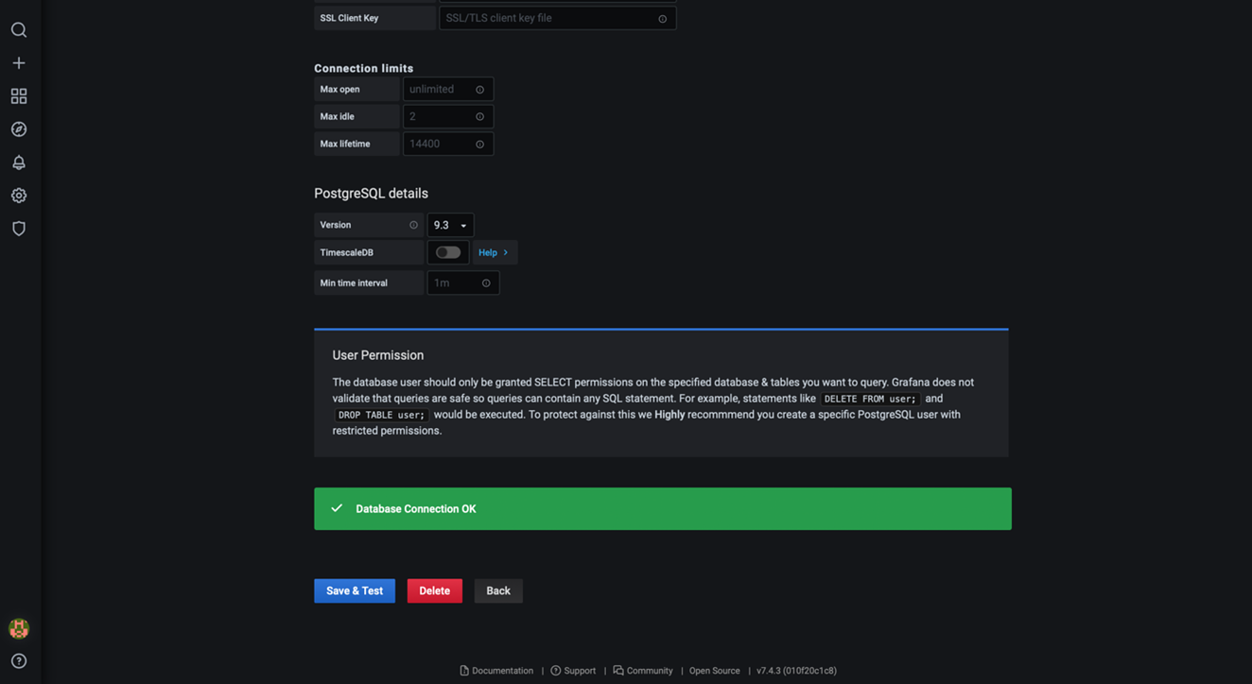Open the user profile avatar
The image size is (1252, 684).
tap(19, 628)
